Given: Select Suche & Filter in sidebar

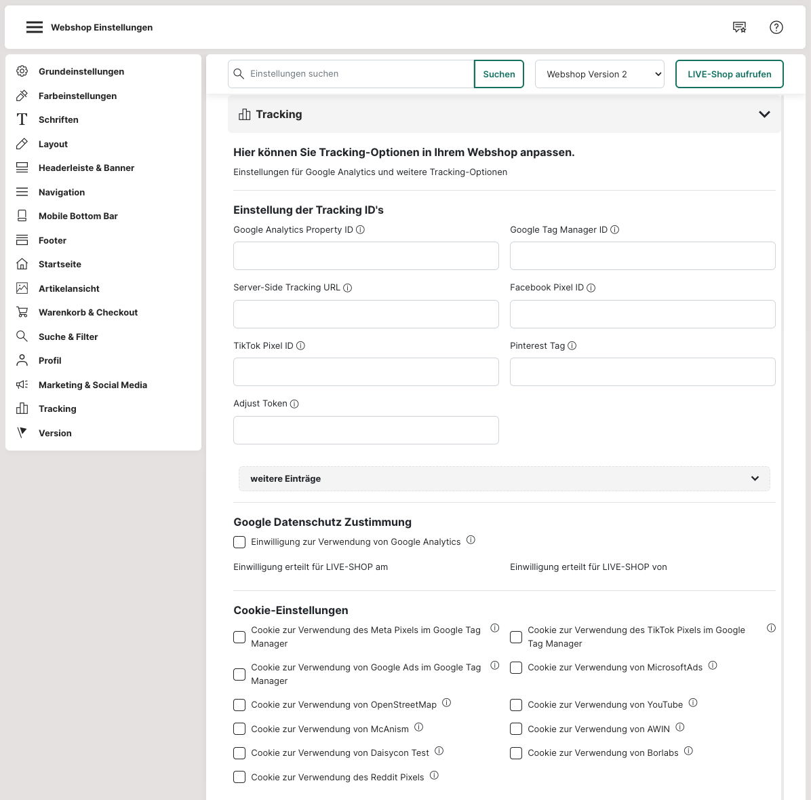Looking at the screenshot, I should tap(68, 337).
